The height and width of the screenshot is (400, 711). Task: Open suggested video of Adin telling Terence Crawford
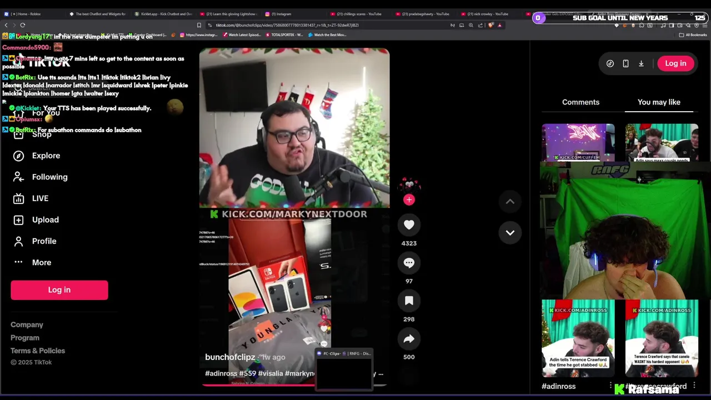click(578, 338)
